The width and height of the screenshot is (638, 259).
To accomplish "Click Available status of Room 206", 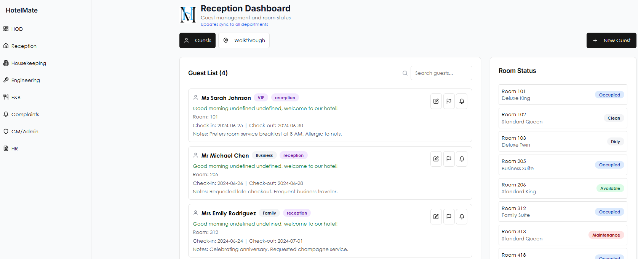I will point(610,188).
